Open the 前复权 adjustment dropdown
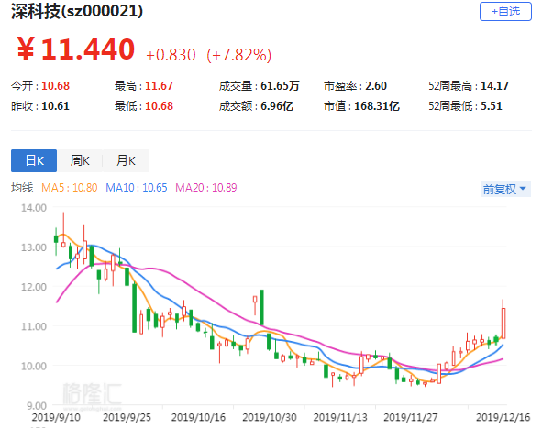The height and width of the screenshot is (428, 542). pos(505,189)
